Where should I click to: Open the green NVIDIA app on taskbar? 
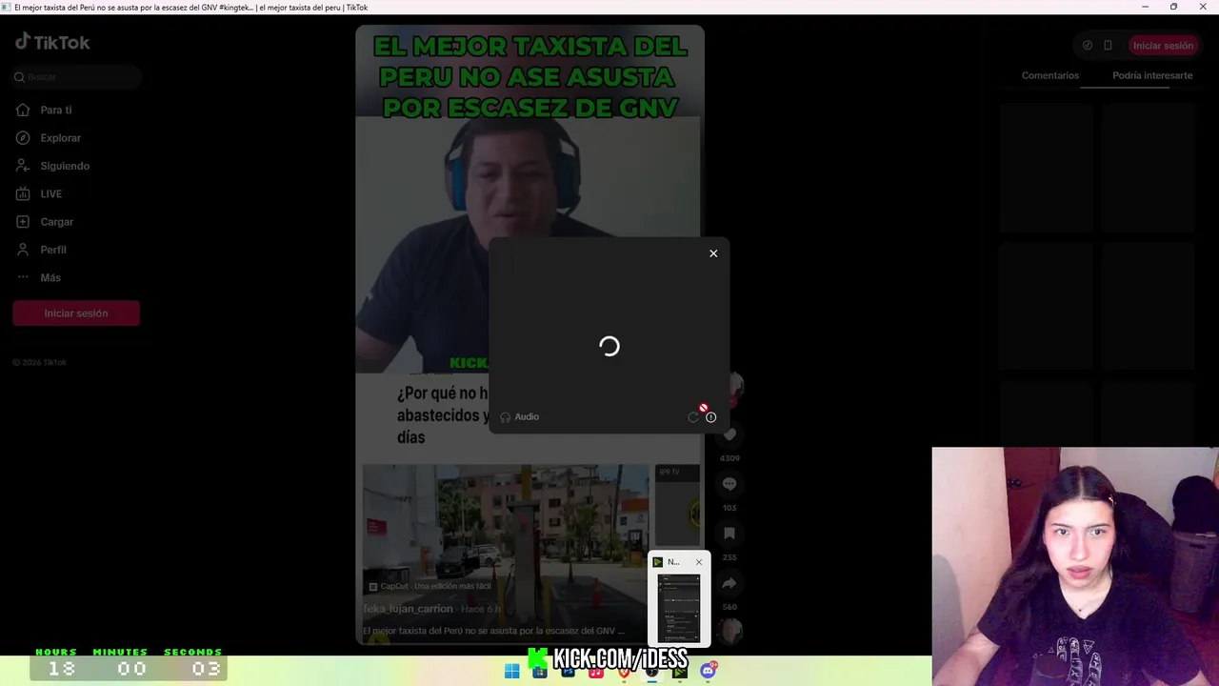[680, 672]
